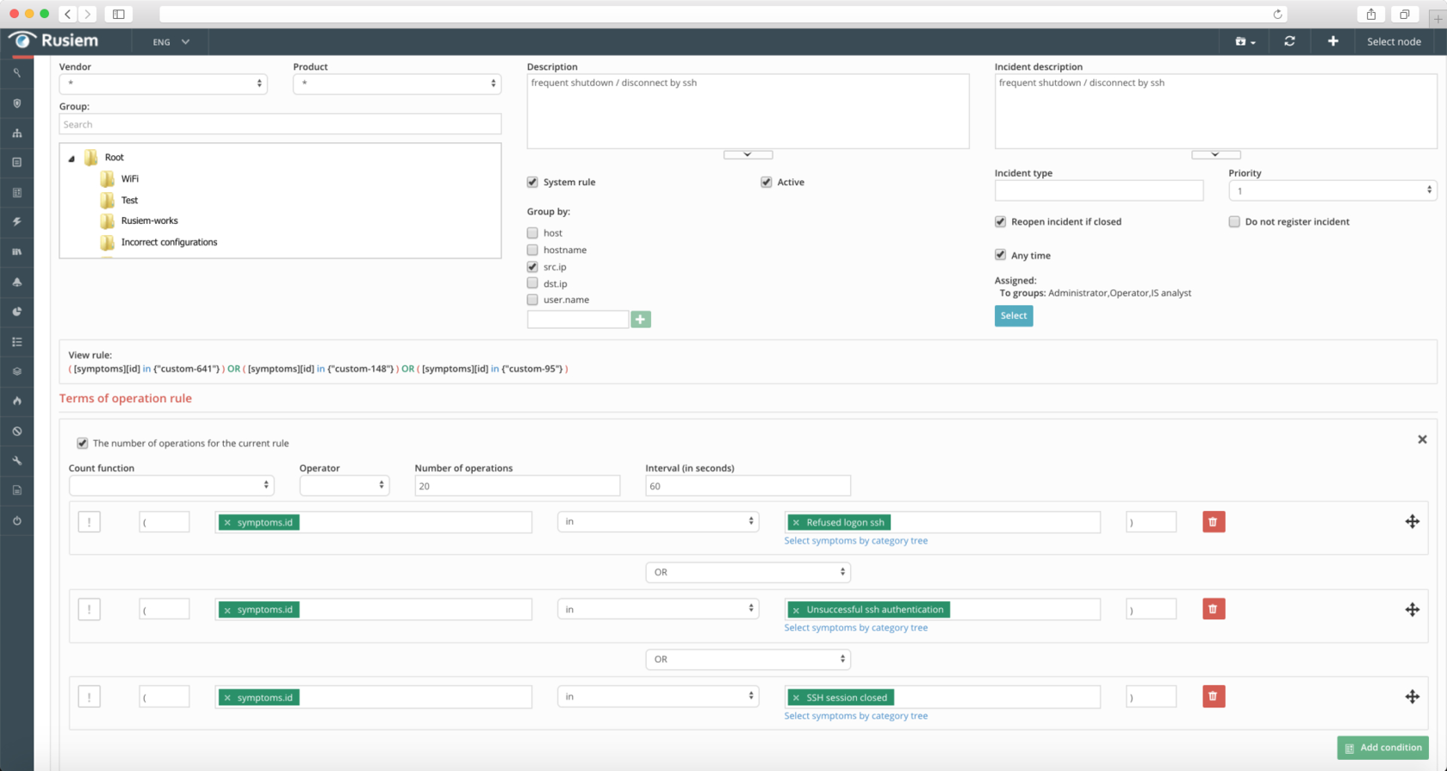Click the blue Select button under Assigned
Image resolution: width=1447 pixels, height=771 pixels.
click(x=1014, y=316)
